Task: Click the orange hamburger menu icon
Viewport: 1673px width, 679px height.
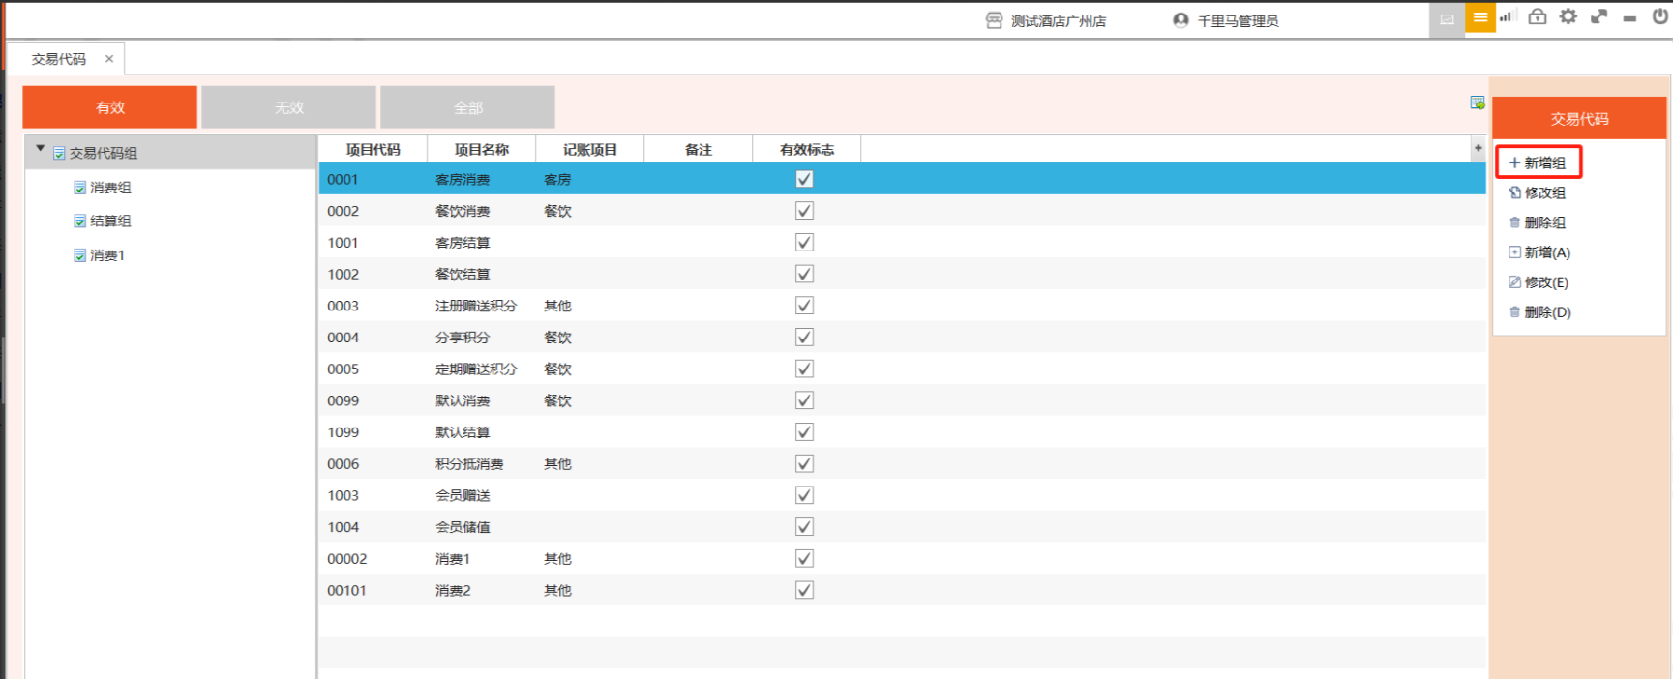Action: (1479, 17)
